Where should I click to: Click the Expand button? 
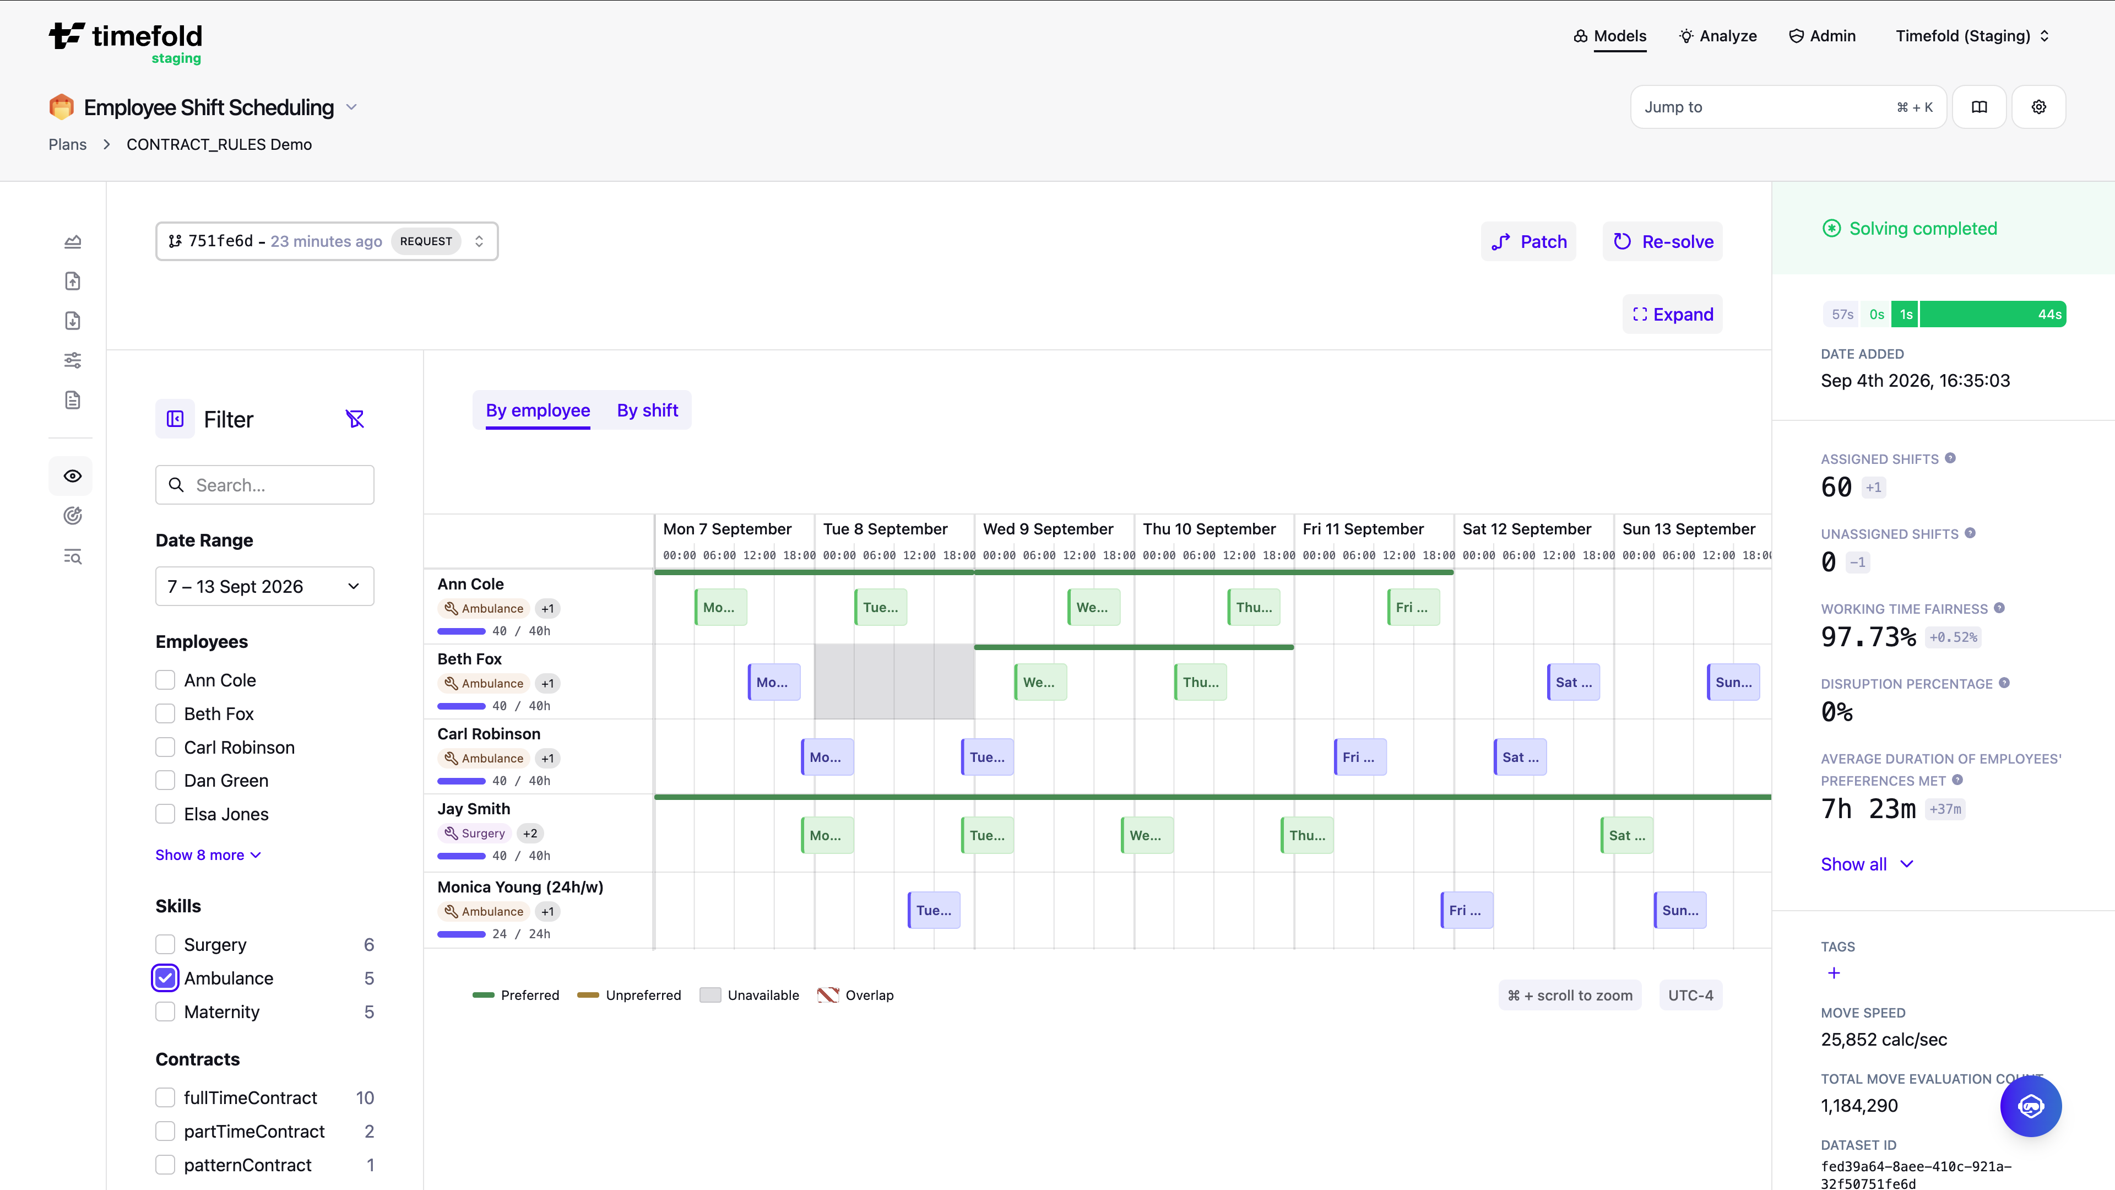click(x=1673, y=315)
